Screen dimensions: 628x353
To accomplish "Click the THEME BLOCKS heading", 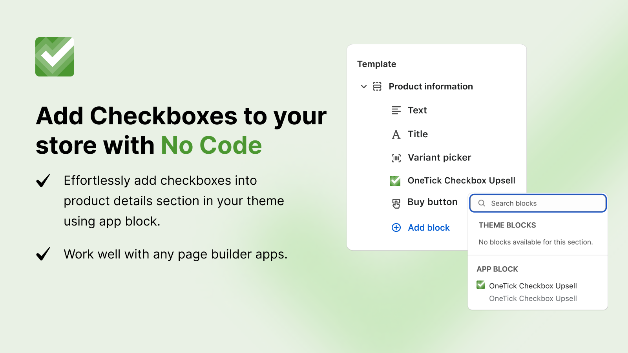I will pos(507,225).
